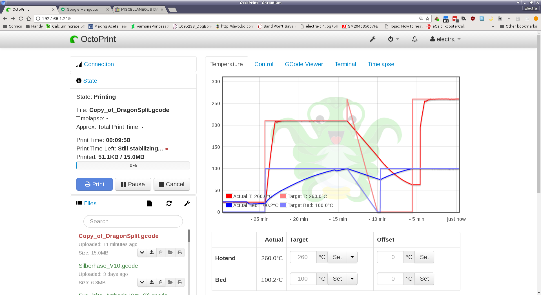Open the electra user menu
This screenshot has height=295, width=541.
point(445,39)
